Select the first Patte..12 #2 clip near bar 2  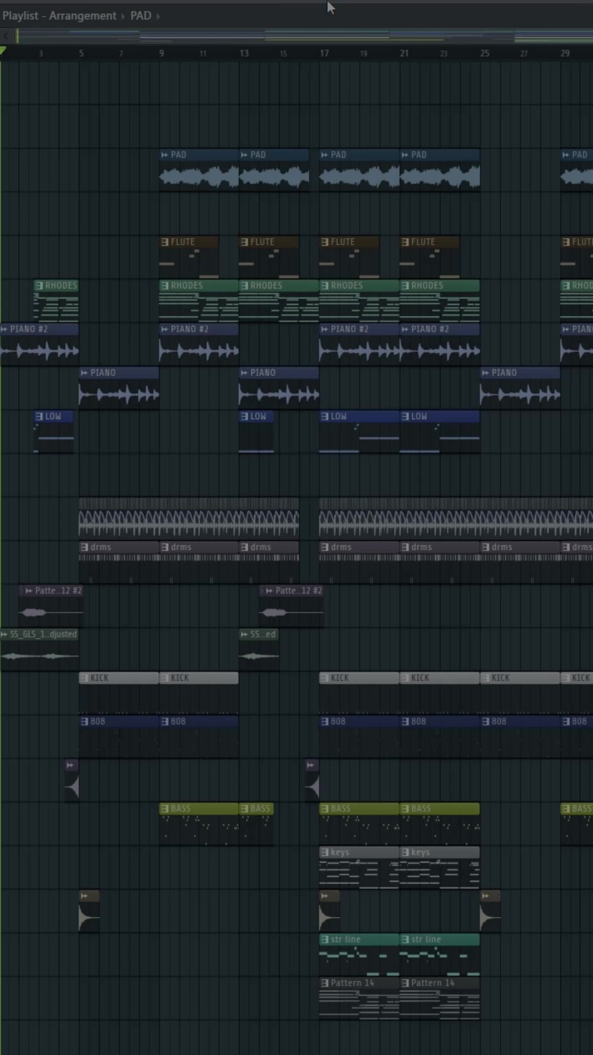tap(51, 606)
